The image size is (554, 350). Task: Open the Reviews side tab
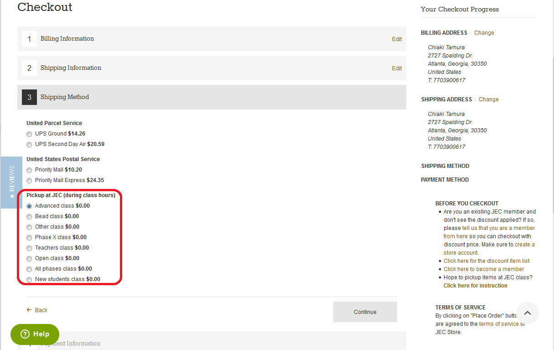tap(11, 182)
